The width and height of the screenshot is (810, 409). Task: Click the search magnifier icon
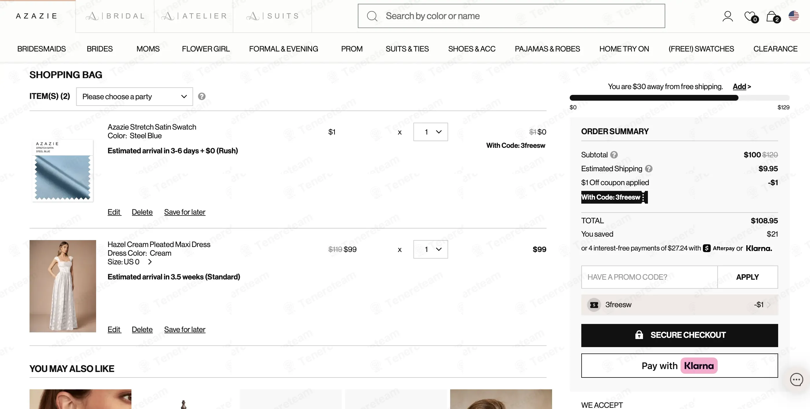pyautogui.click(x=372, y=16)
